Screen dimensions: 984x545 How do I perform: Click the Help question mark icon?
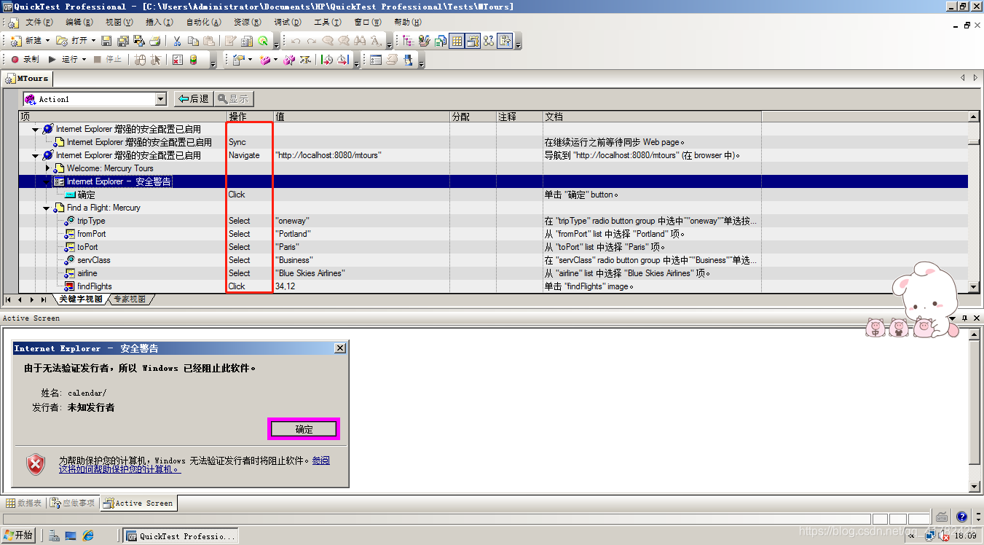(x=961, y=517)
